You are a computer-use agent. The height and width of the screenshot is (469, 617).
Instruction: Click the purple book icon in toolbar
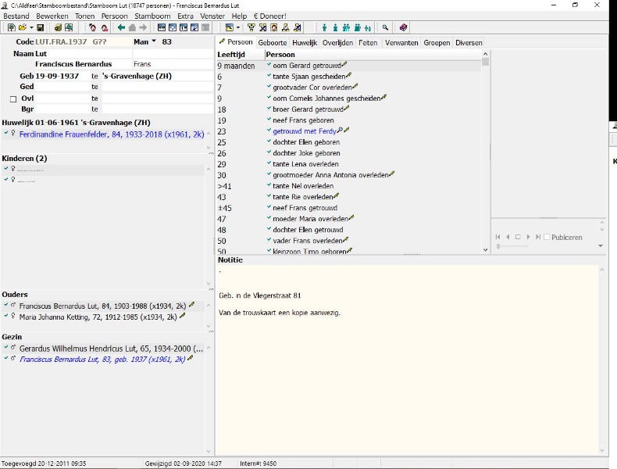point(404,27)
